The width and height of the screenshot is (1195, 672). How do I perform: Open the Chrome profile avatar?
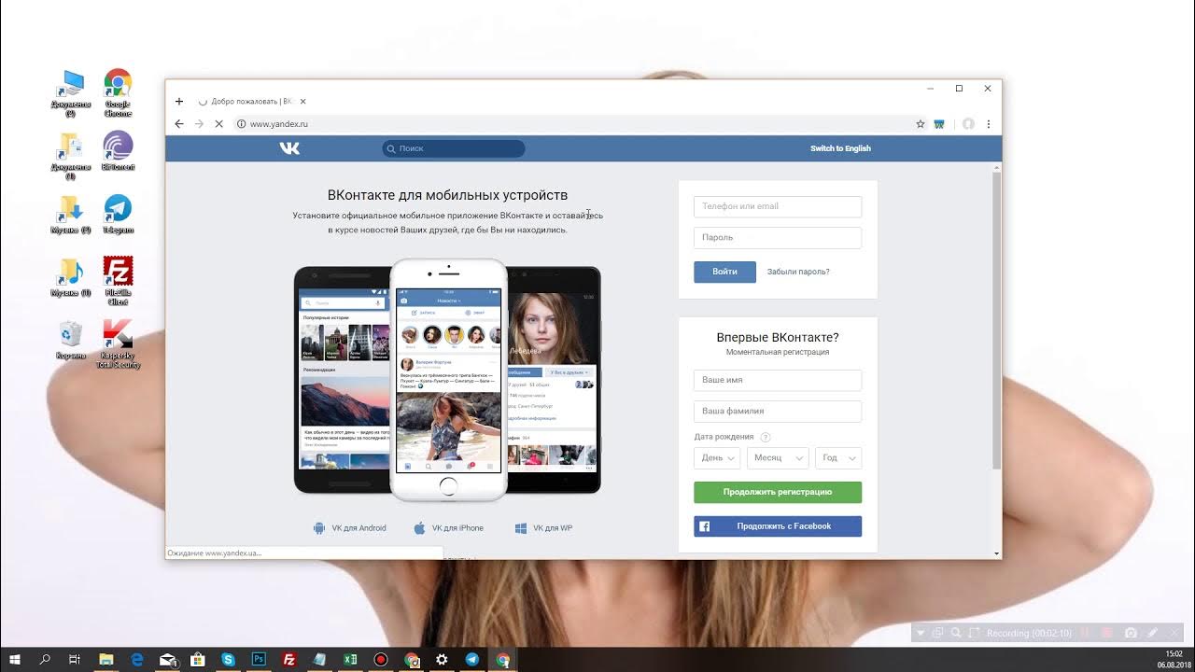coord(969,123)
